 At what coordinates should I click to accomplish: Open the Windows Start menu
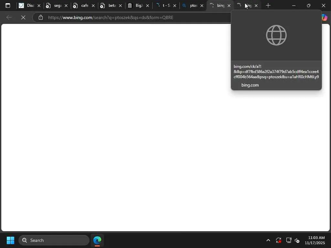click(x=10, y=240)
